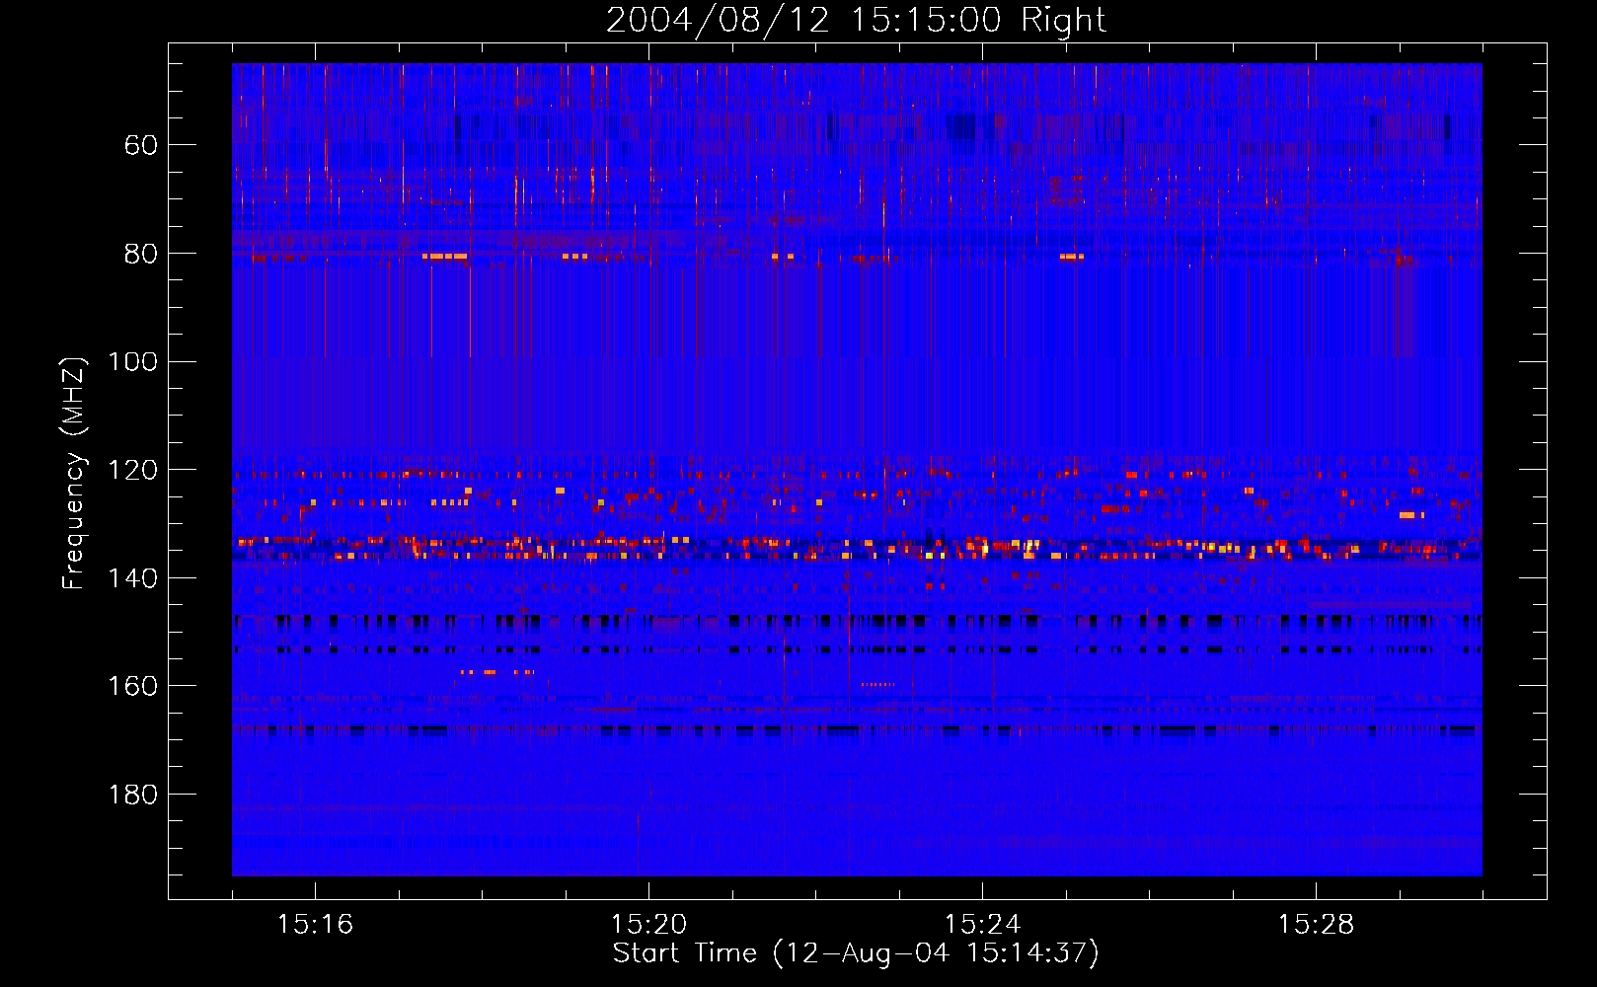
Task: Select the 160 MHz frequency tick label
Action: pos(132,686)
